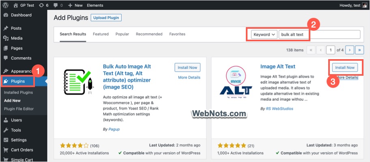
Task: Open the updates icon in admin bar
Action: tap(41, 5)
